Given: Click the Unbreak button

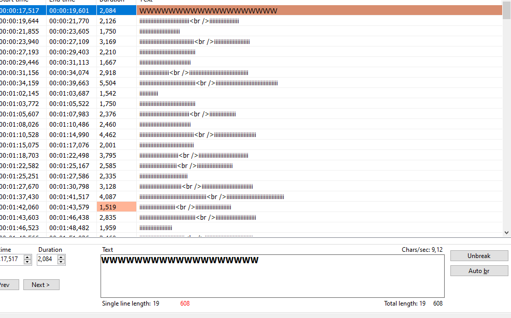Looking at the screenshot, I should coord(478,255).
